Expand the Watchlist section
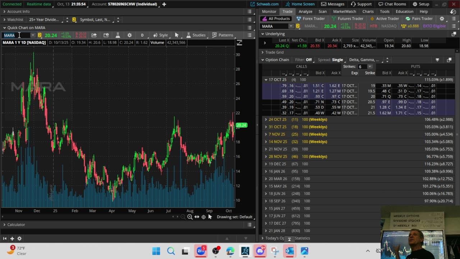The height and width of the screenshot is (259, 460). [4, 19]
